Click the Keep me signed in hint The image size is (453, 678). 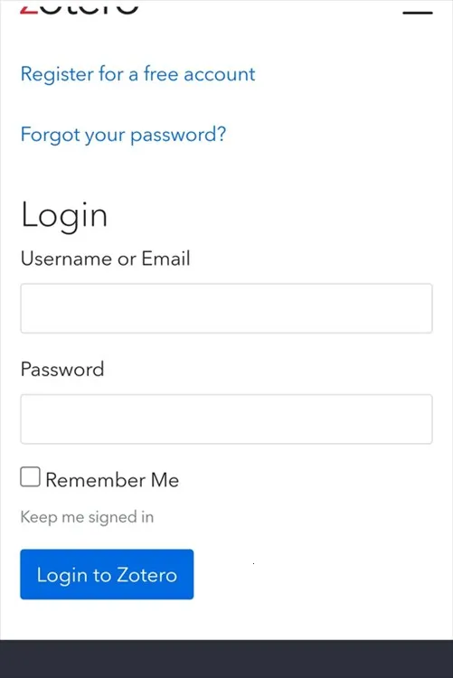click(87, 517)
